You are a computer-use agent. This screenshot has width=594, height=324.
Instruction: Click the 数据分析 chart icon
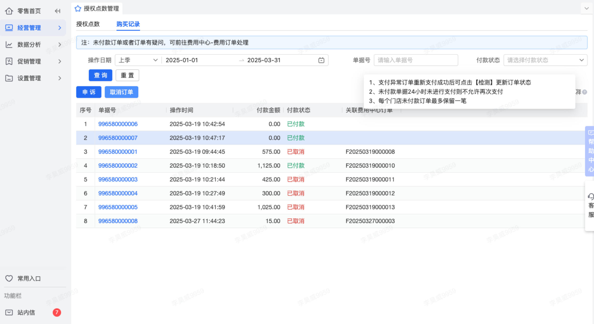[x=9, y=45]
